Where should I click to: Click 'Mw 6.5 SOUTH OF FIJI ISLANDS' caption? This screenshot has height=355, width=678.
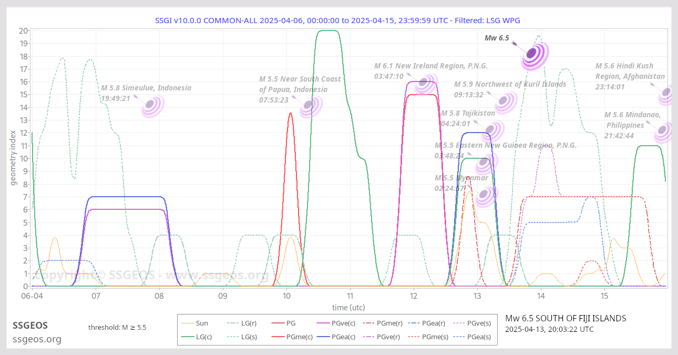[x=566, y=318]
